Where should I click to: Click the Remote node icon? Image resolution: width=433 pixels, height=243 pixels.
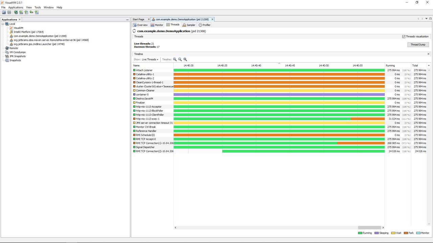pyautogui.click(x=7, y=48)
